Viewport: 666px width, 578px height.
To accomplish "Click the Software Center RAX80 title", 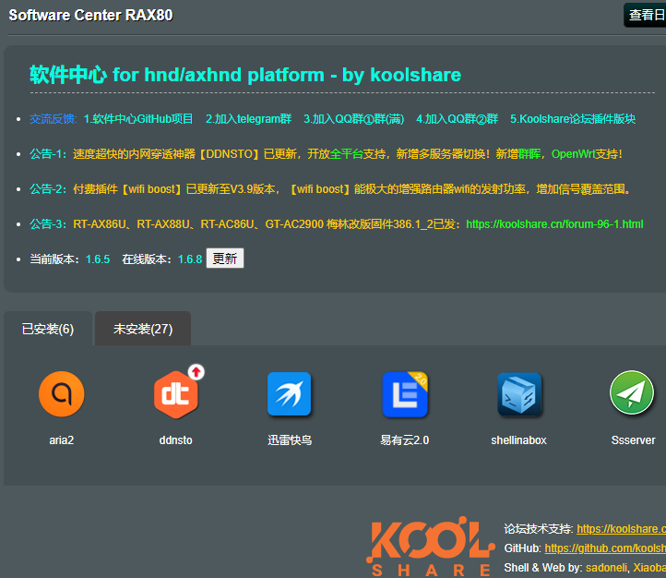I will (91, 16).
